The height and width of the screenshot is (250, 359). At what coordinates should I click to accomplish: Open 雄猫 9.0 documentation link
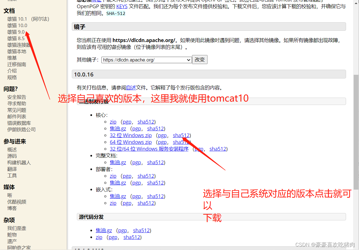click(x=16, y=32)
